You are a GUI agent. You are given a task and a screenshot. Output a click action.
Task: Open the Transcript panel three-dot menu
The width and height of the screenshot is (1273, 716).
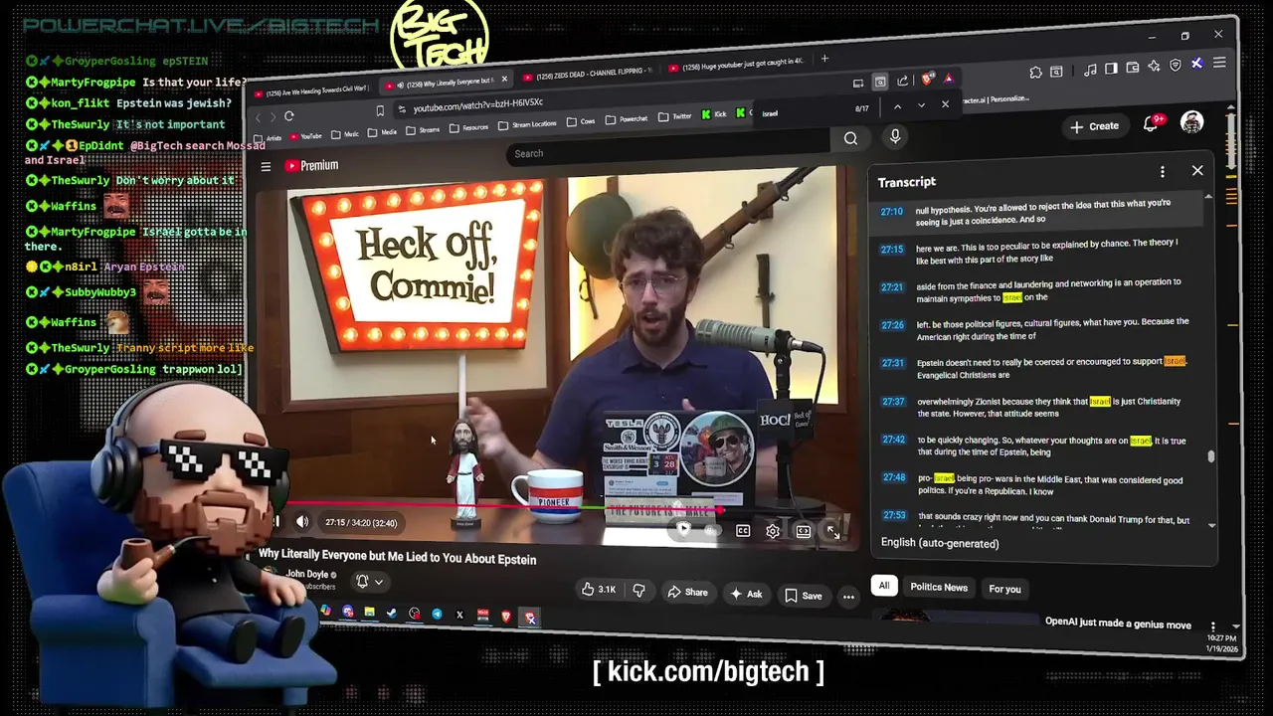pyautogui.click(x=1162, y=173)
